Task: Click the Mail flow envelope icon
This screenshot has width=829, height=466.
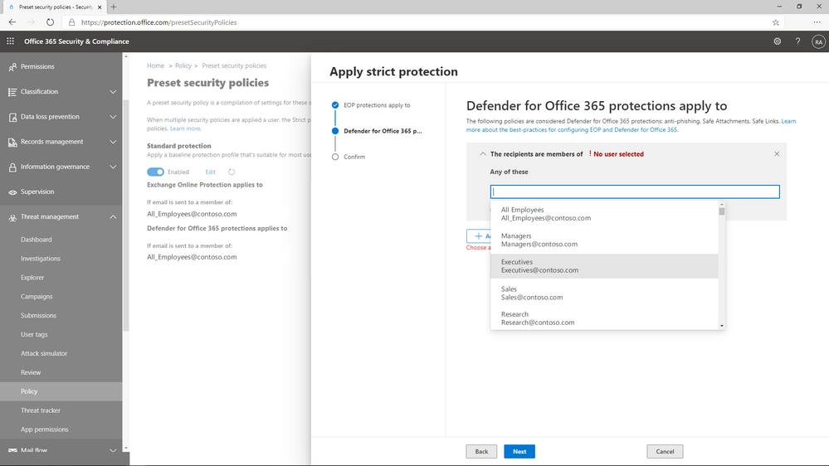Action: [x=12, y=451]
